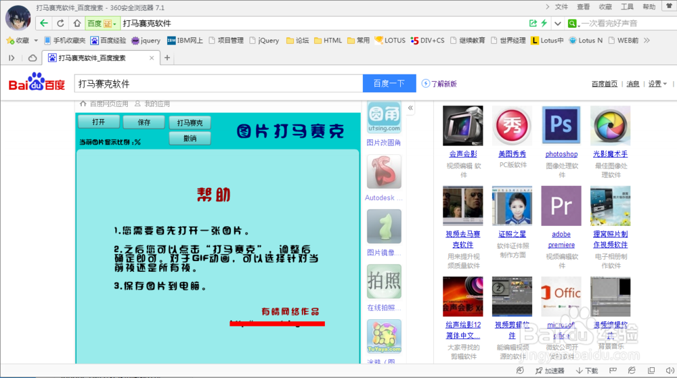Go back with the browser back arrow
The height and width of the screenshot is (378, 677).
click(x=43, y=23)
